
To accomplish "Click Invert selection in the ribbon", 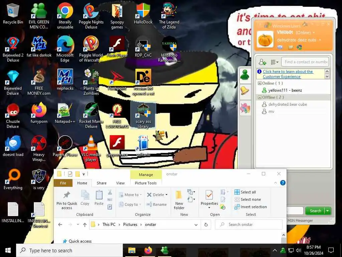I will click(x=250, y=207).
